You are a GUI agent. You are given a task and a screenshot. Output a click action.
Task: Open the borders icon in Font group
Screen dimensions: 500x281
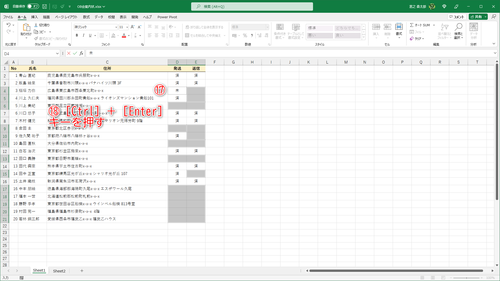tap(102, 35)
